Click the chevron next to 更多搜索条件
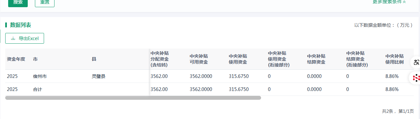Screen dimensions: 420x119 click(x=404, y=2)
